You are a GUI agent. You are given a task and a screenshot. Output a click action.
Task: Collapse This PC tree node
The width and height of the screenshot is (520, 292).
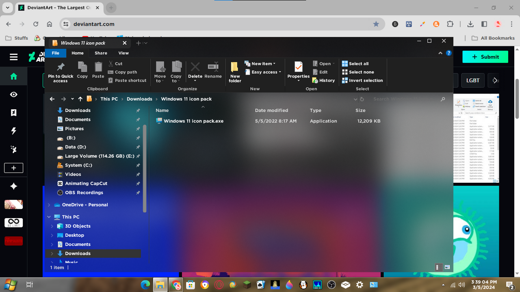pyautogui.click(x=49, y=217)
